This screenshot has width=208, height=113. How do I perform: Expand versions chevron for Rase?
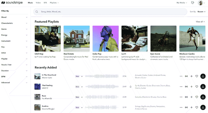(82, 97)
